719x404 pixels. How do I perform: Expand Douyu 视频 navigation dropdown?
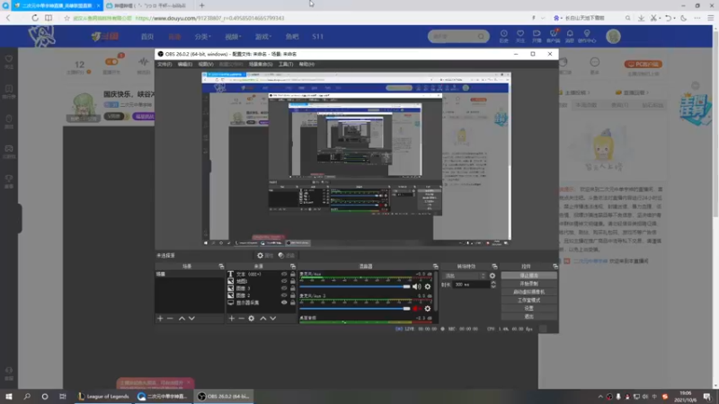tap(233, 36)
